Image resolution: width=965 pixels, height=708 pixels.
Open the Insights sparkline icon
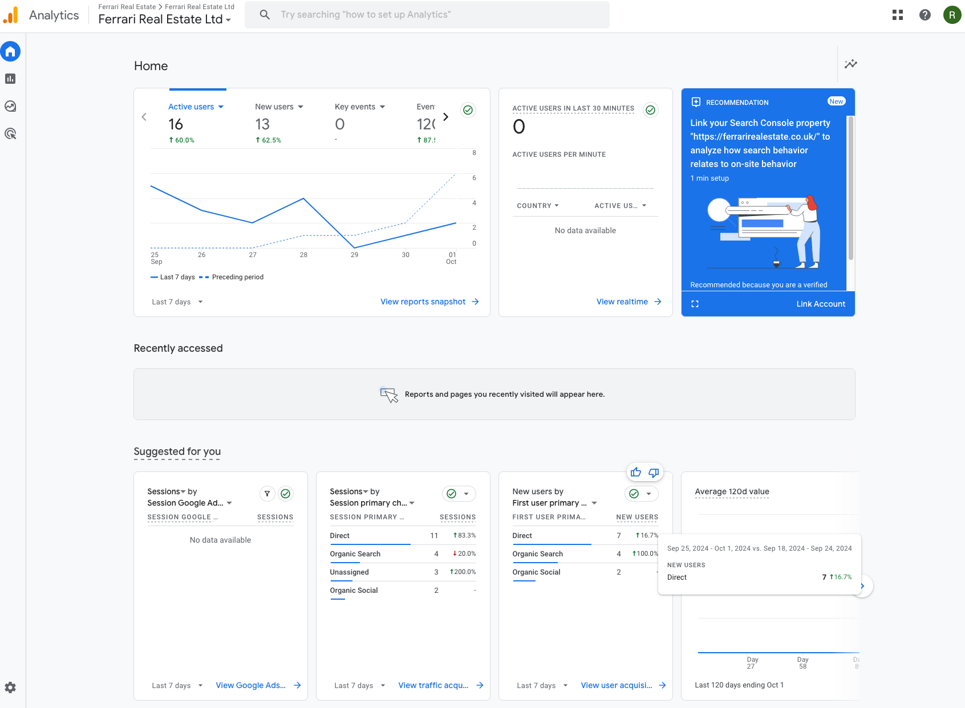coord(851,64)
